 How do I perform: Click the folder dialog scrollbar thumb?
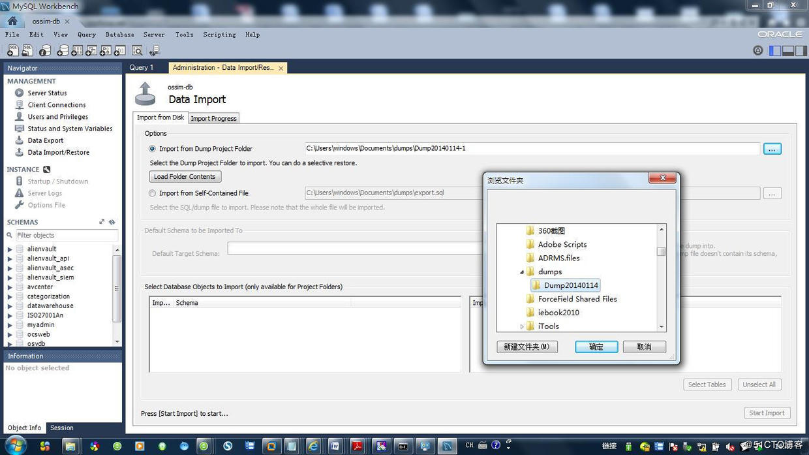coord(662,251)
